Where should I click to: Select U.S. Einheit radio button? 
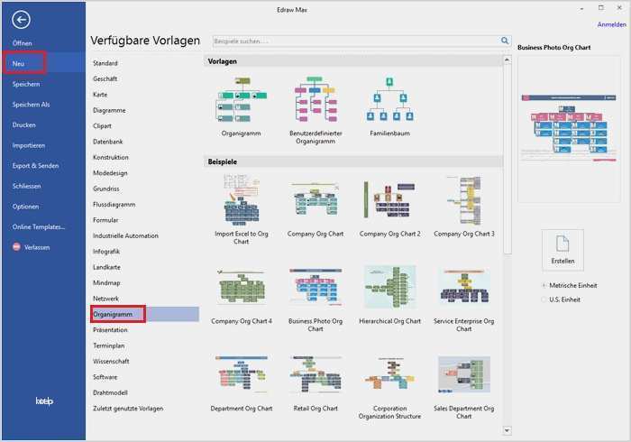pos(544,299)
